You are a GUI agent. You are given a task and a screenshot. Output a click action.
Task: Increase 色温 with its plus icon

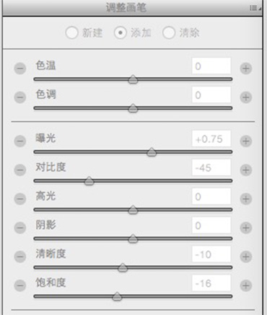[246, 68]
